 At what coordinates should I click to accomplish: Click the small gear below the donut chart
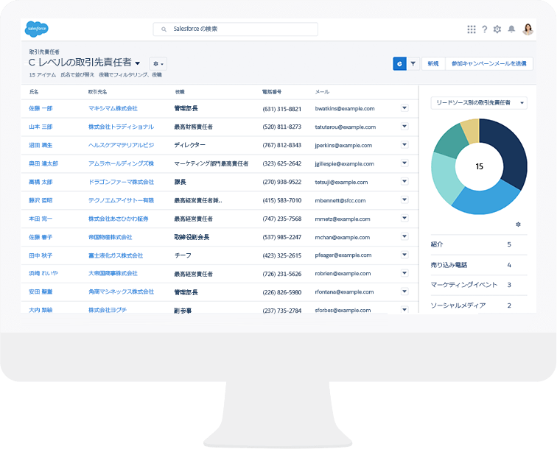coord(519,224)
